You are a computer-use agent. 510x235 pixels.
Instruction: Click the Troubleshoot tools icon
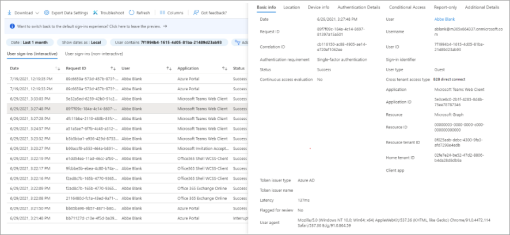point(95,13)
